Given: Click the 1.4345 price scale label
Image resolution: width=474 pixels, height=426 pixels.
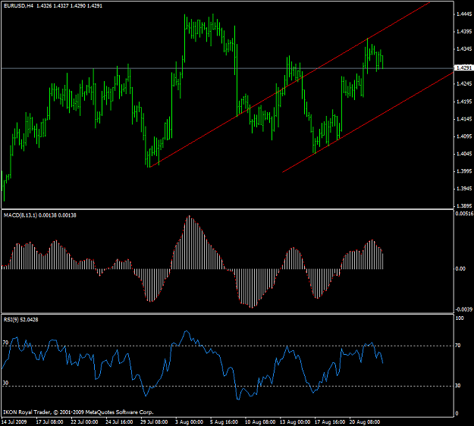Looking at the screenshot, I should 464,49.
